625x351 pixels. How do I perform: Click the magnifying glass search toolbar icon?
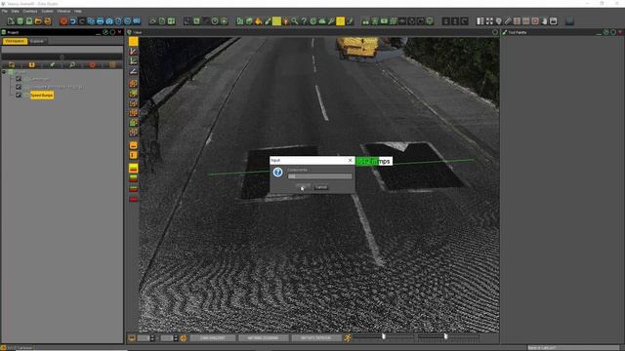click(295, 21)
